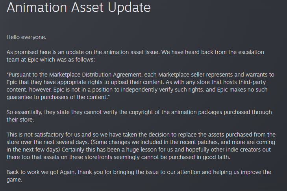Click the word "guarantee" in the quote
The height and width of the screenshot is (191, 287).
[x=20, y=97]
